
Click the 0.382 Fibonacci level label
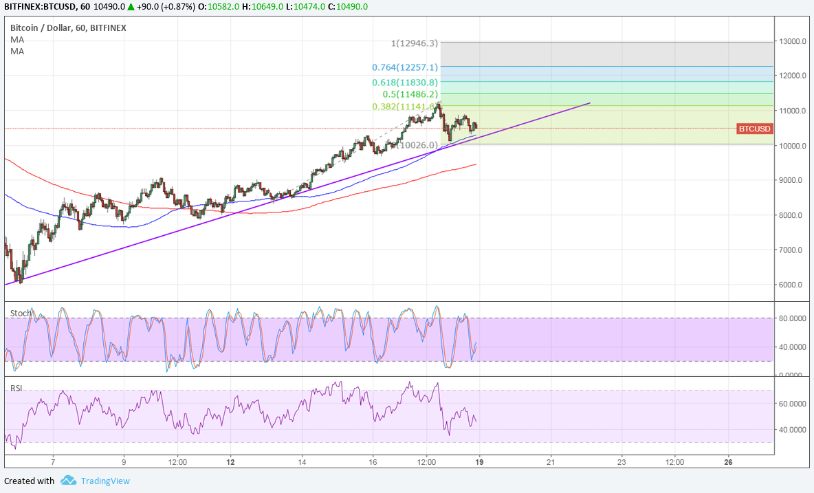[x=404, y=107]
